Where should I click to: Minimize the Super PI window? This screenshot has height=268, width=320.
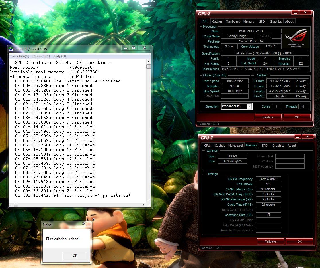(126, 48)
